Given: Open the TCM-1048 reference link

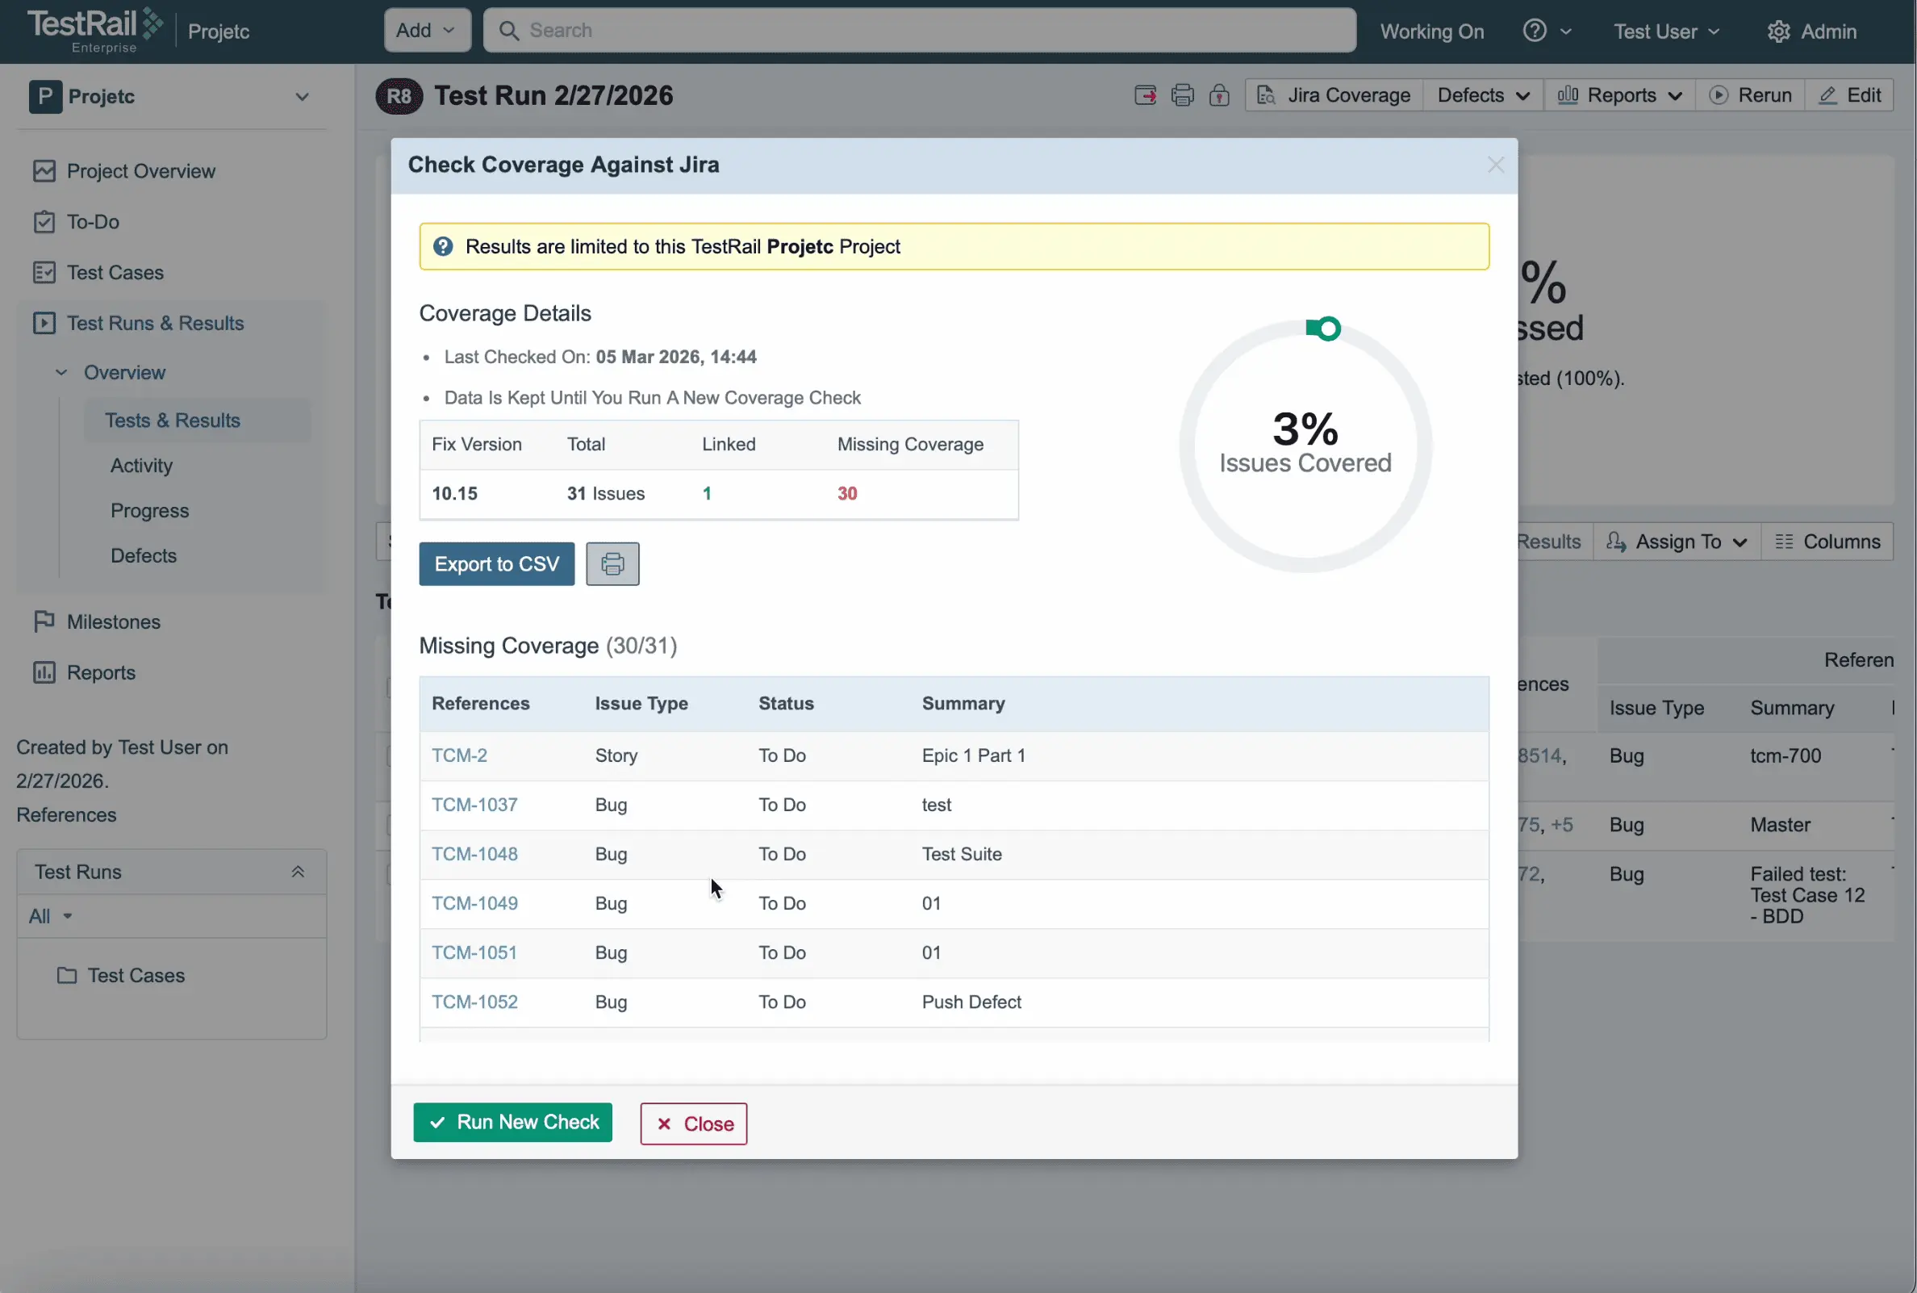Looking at the screenshot, I should (474, 854).
